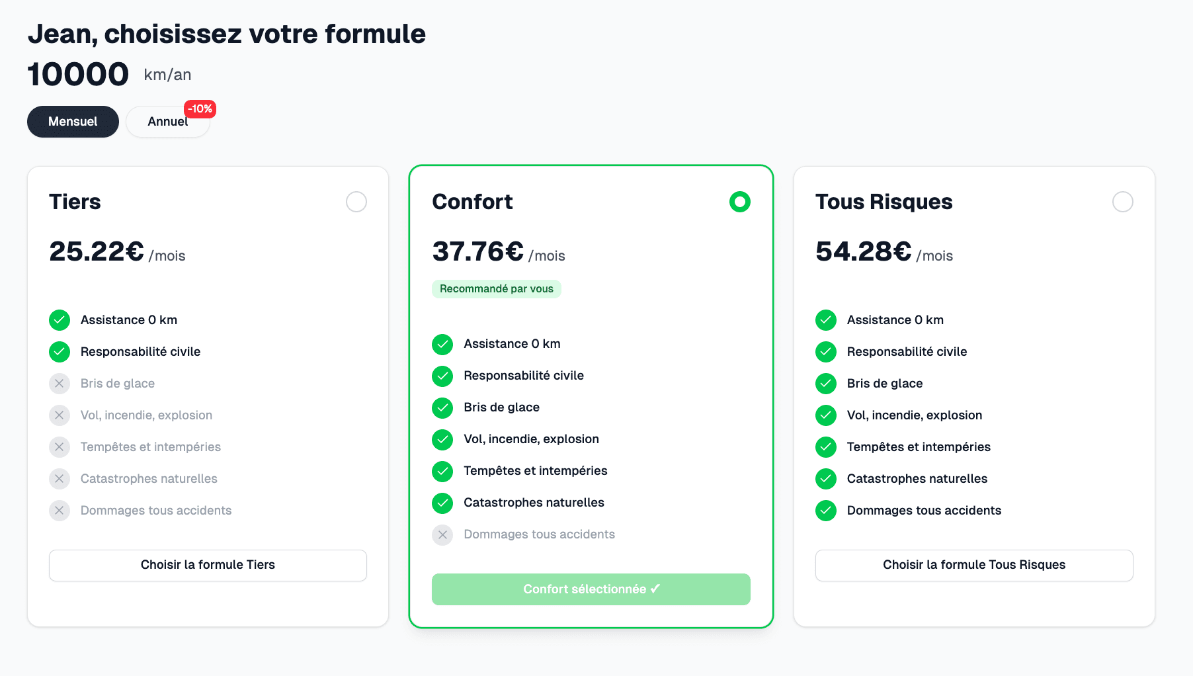
Task: Click the X icon beside Vol, incendie, explosion in Tiers
Action: point(59,415)
